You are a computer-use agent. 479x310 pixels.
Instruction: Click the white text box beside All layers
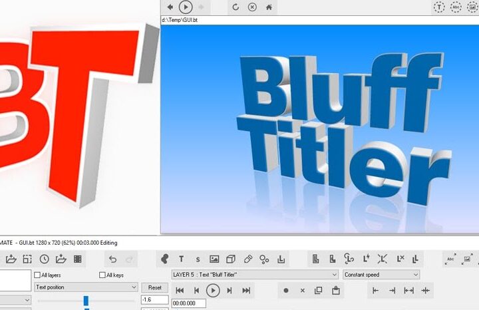[x=15, y=280]
